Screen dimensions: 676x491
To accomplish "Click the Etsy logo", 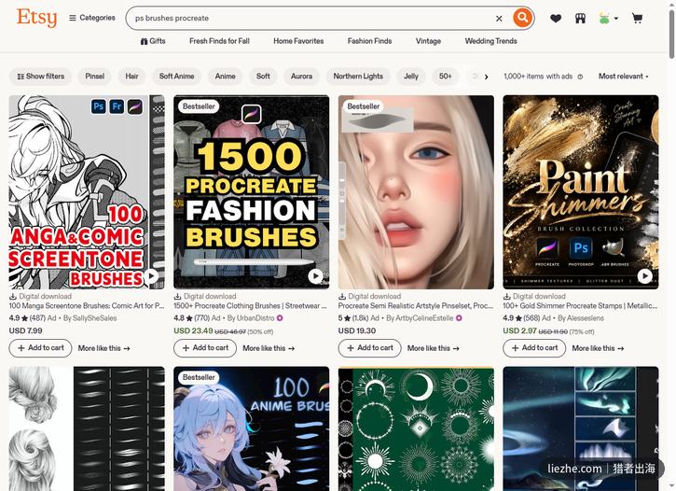I will pyautogui.click(x=36, y=18).
